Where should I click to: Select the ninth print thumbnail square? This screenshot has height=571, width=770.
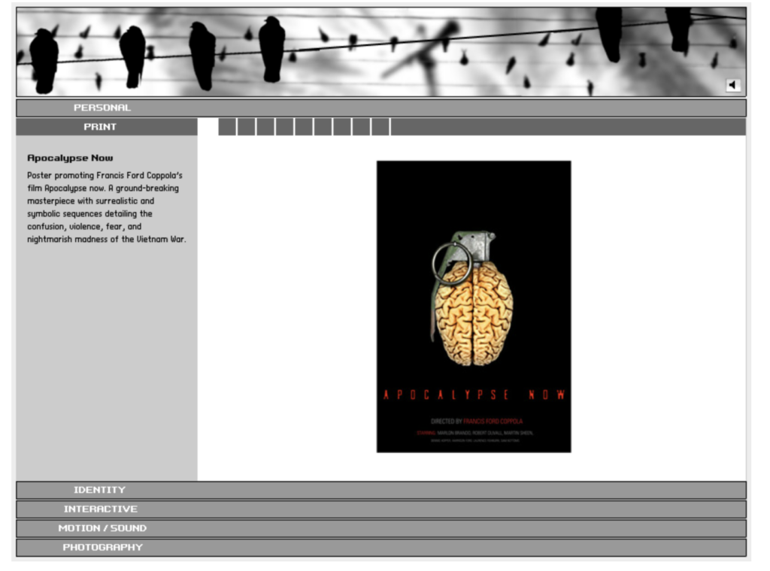click(380, 127)
